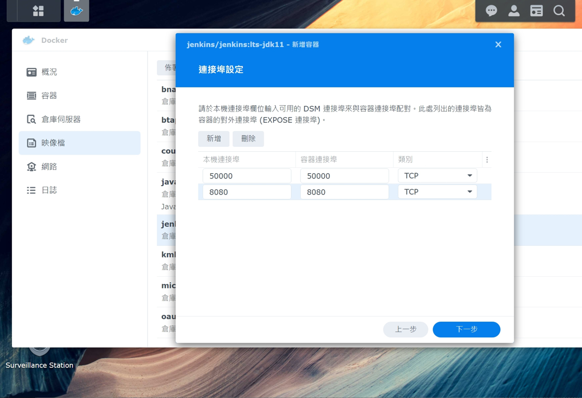The image size is (582, 398).
Task: Select the 映像檔 images section
Action: 79,143
